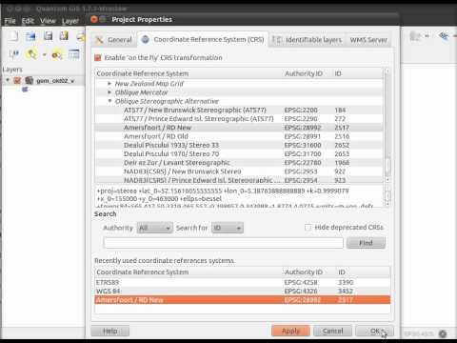457x343 pixels.
Task: Click the CRS status icon in status bar
Action: coord(443,333)
